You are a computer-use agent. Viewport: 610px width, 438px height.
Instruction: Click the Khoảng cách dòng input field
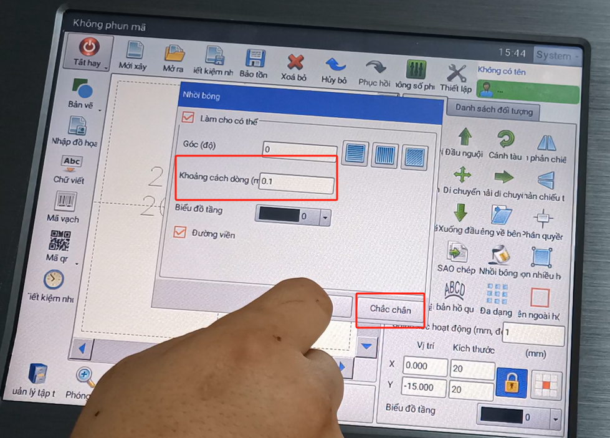point(297,183)
